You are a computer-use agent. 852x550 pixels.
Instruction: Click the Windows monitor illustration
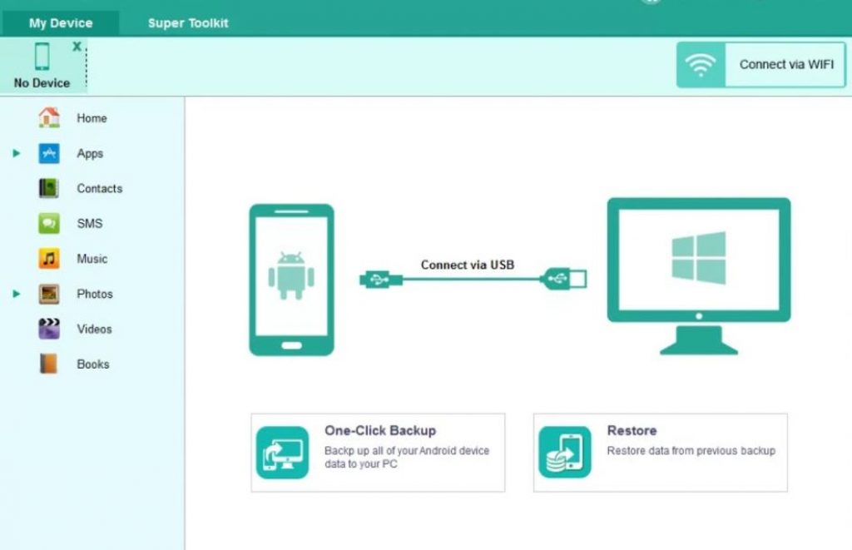699,276
